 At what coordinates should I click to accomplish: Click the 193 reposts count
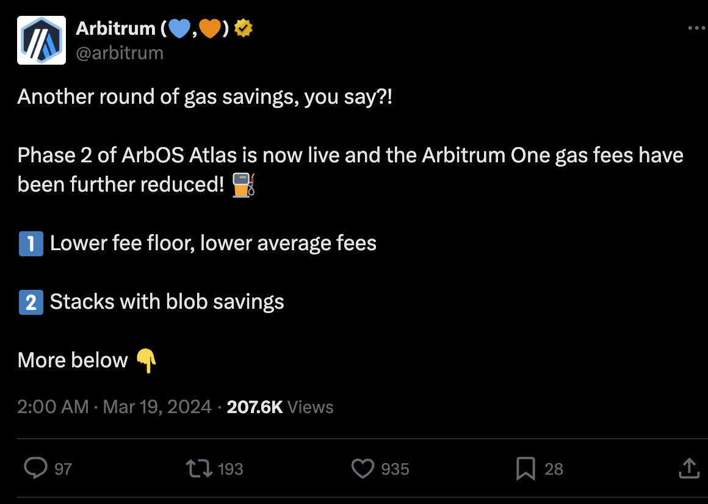pos(231,469)
